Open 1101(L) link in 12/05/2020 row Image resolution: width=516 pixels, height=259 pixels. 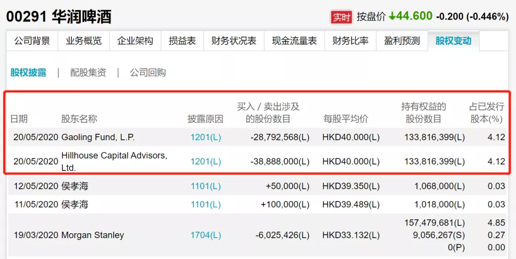point(205,186)
